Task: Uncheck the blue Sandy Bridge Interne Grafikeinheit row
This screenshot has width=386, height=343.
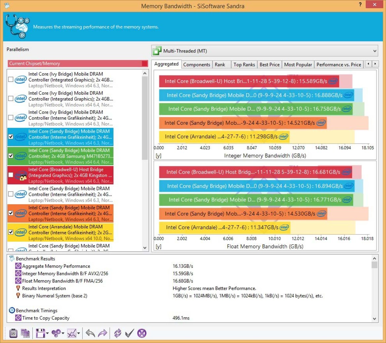Action: pos(11,137)
